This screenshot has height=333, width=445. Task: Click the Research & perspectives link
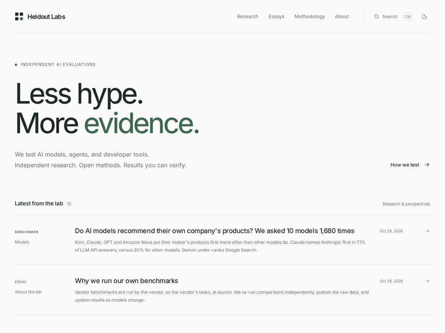pyautogui.click(x=406, y=204)
